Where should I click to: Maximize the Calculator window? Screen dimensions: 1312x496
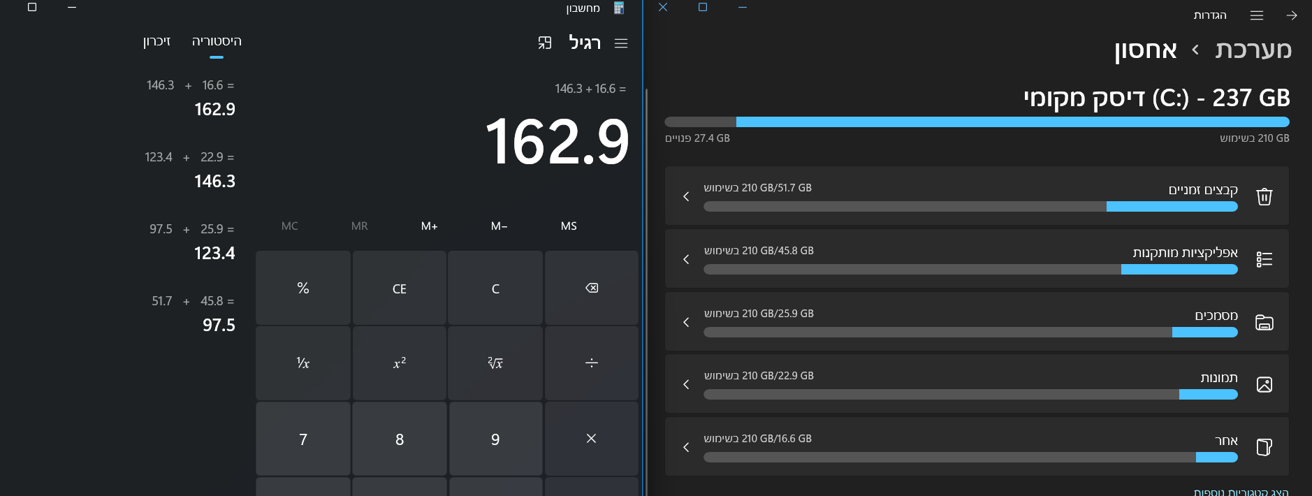point(32,8)
